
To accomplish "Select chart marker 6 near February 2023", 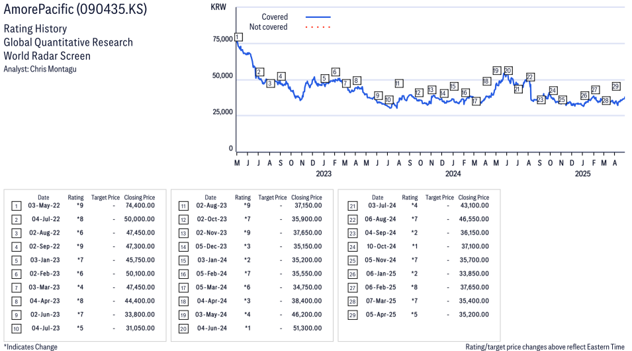I will [x=335, y=72].
